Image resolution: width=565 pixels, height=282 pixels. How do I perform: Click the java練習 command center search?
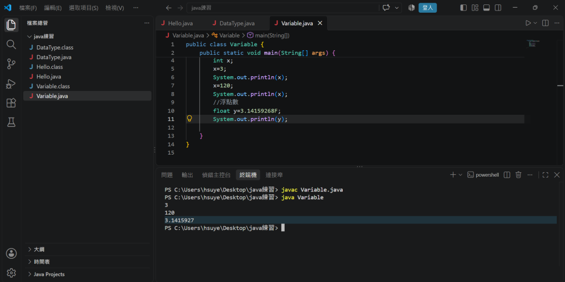tap(283, 8)
